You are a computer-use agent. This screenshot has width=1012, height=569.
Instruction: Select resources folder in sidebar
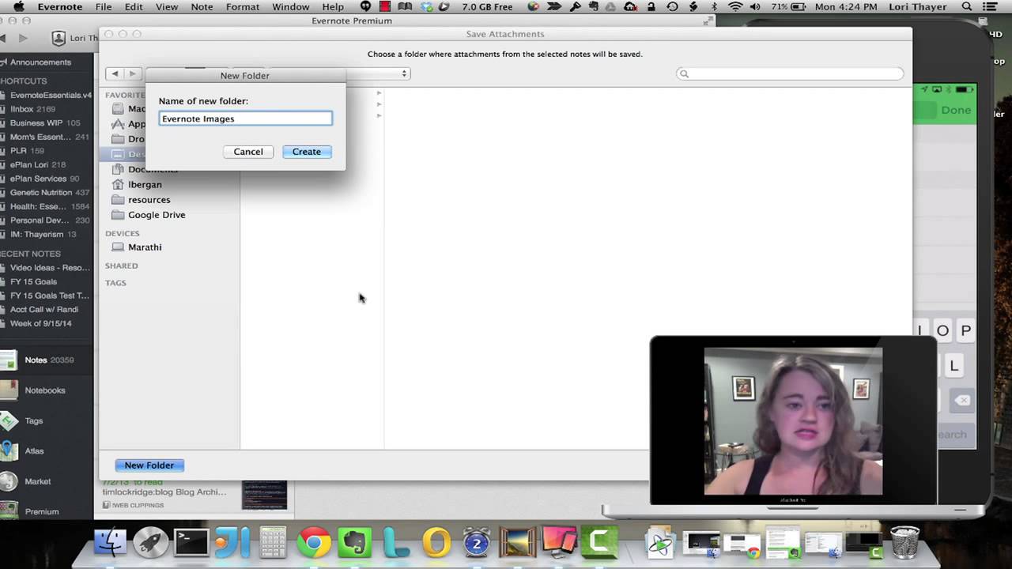(x=149, y=200)
